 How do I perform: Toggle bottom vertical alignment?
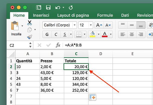point(141,25)
